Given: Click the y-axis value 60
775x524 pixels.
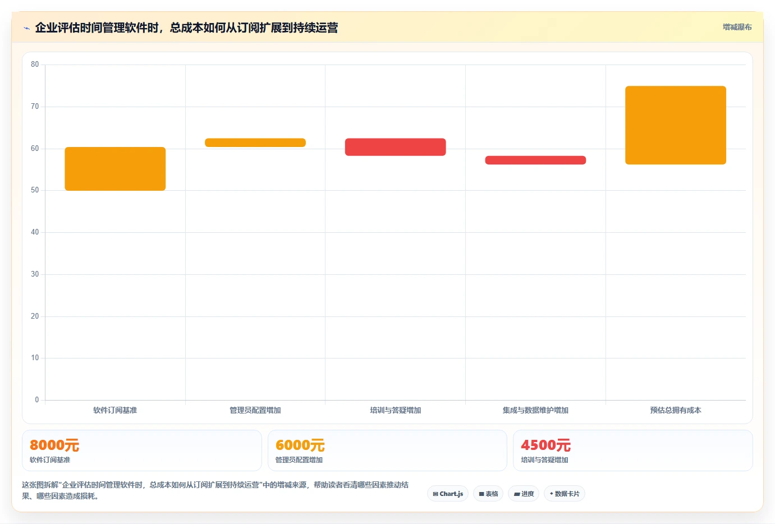Looking at the screenshot, I should pyautogui.click(x=35, y=149).
